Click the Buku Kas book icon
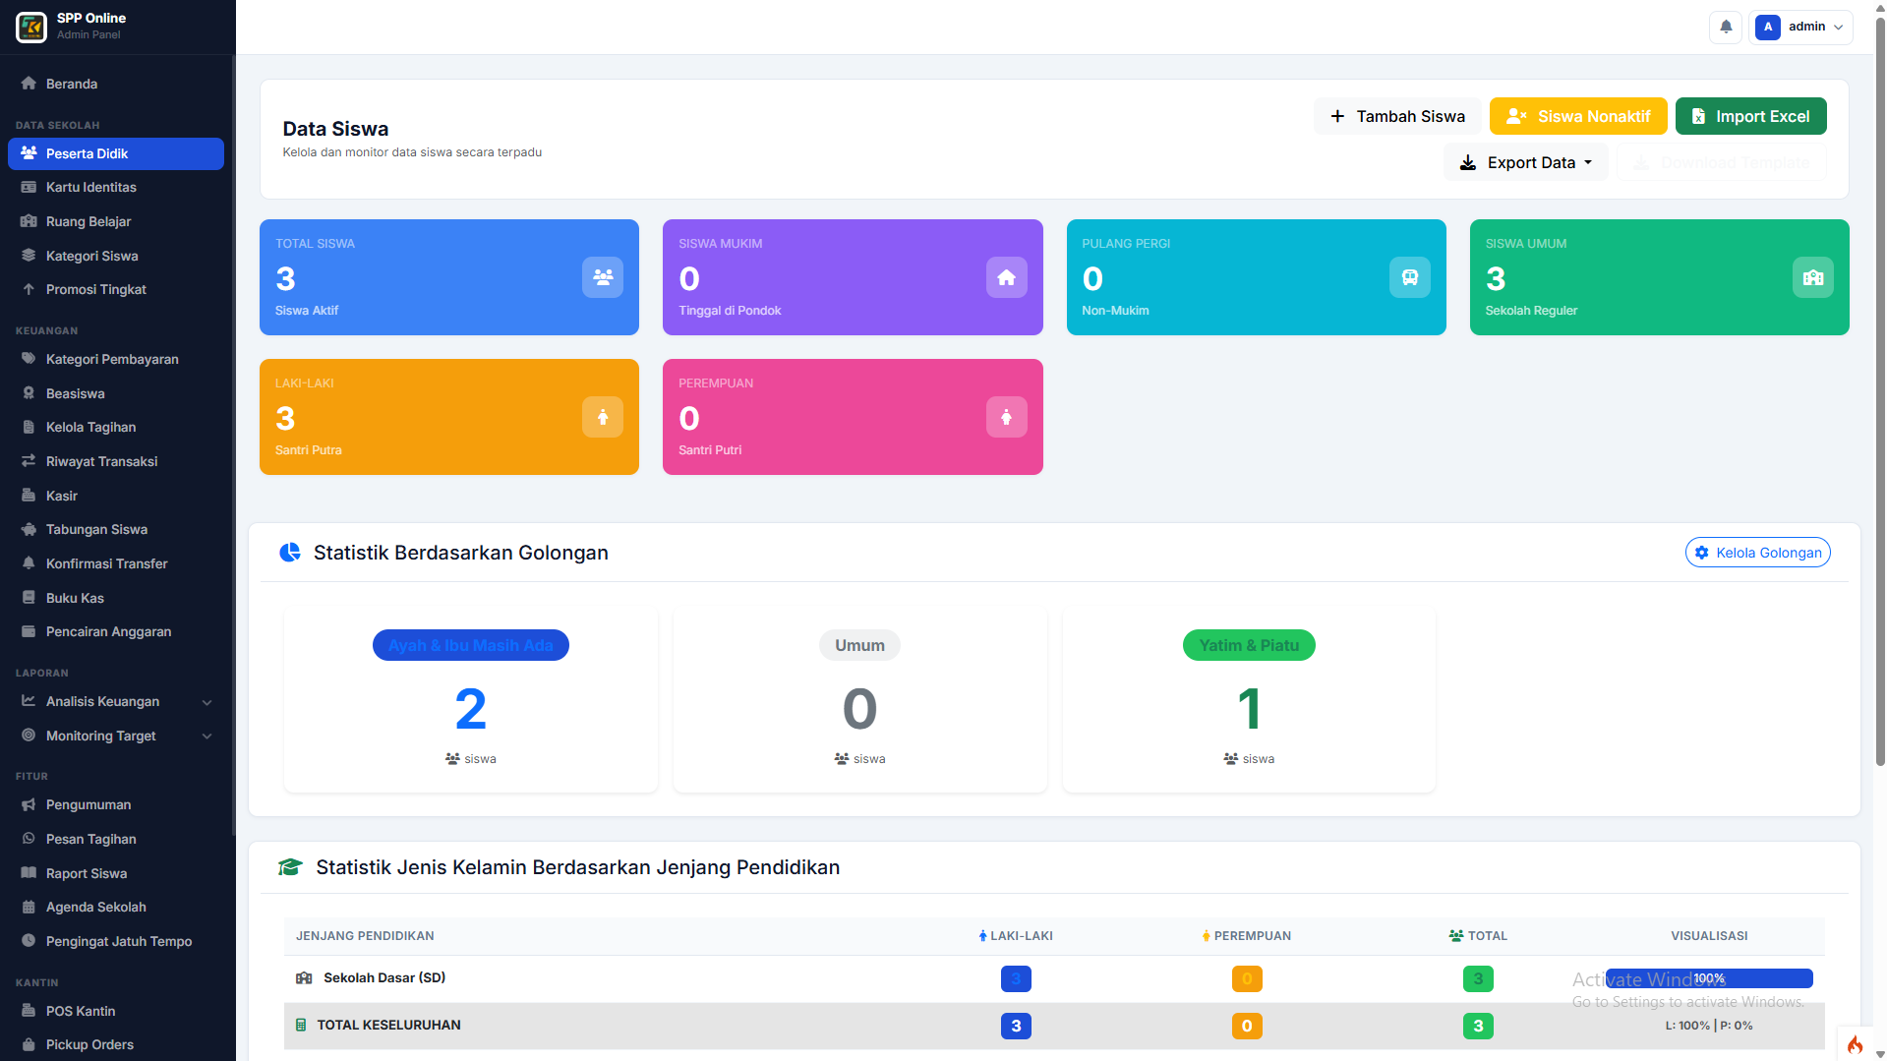 [x=29, y=598]
